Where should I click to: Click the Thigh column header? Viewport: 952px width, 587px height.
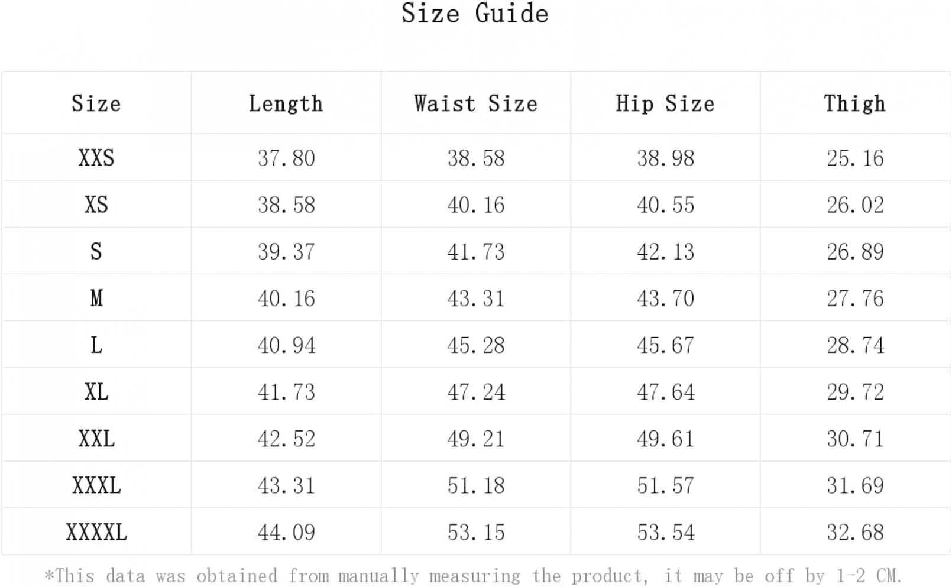pos(855,103)
